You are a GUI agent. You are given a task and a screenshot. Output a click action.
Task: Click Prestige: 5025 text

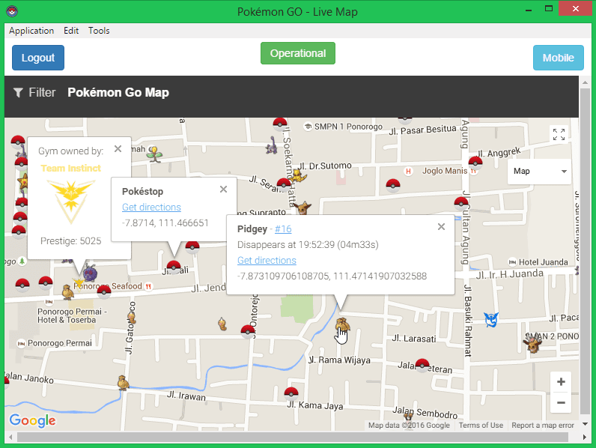[70, 240]
